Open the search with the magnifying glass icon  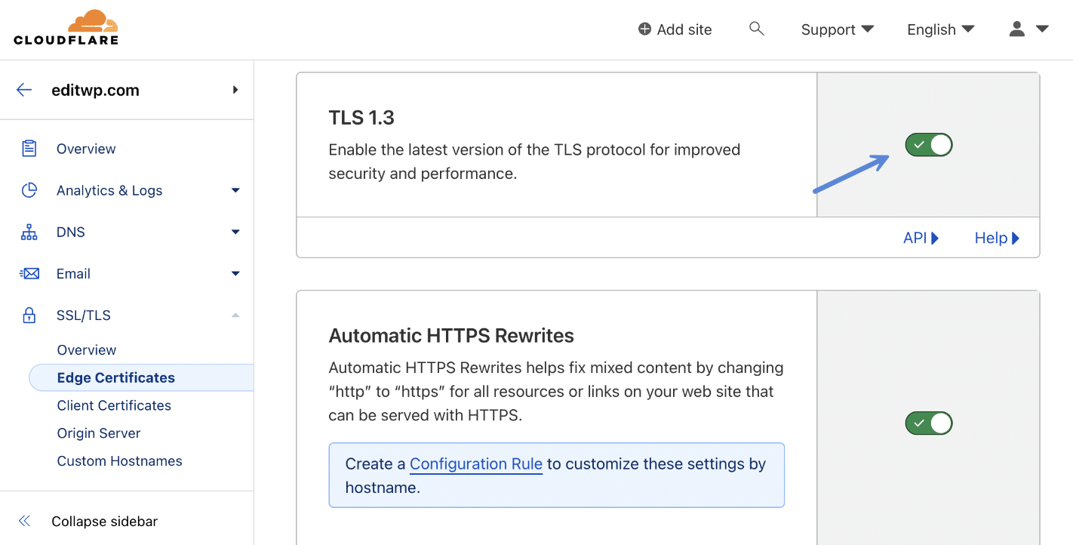757,29
